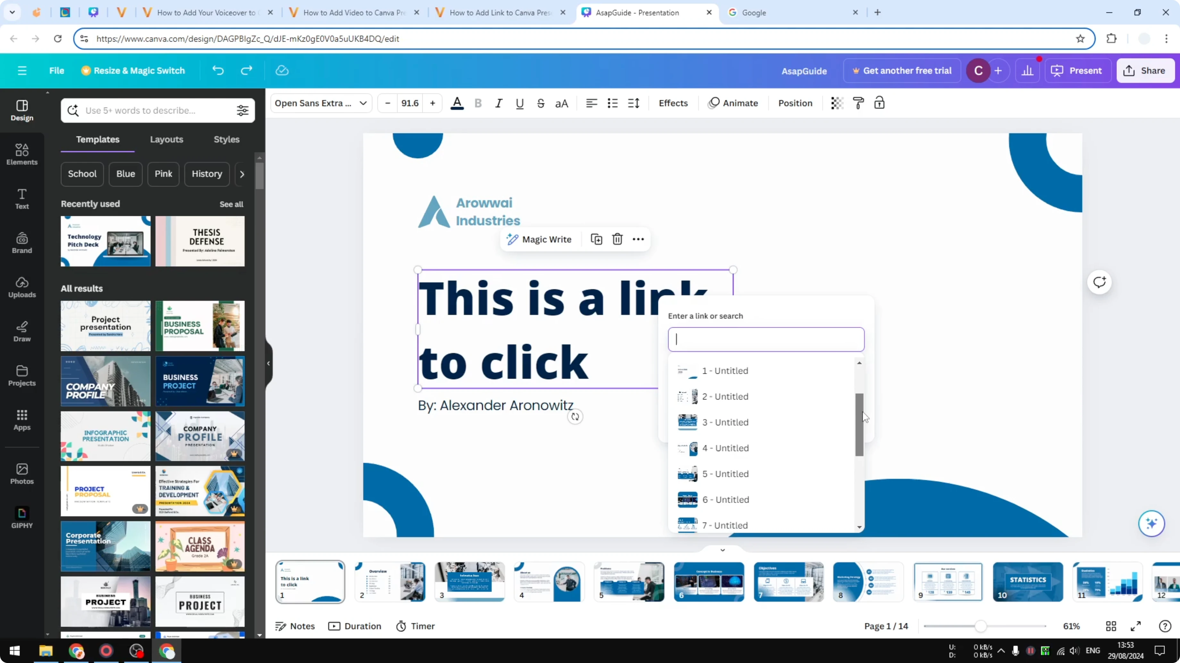Image resolution: width=1180 pixels, height=663 pixels.
Task: Open the Timer
Action: tap(415, 626)
